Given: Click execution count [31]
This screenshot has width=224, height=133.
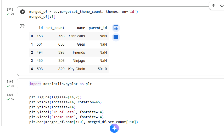Looking at the screenshot, I should pyautogui.click(x=10, y=9).
